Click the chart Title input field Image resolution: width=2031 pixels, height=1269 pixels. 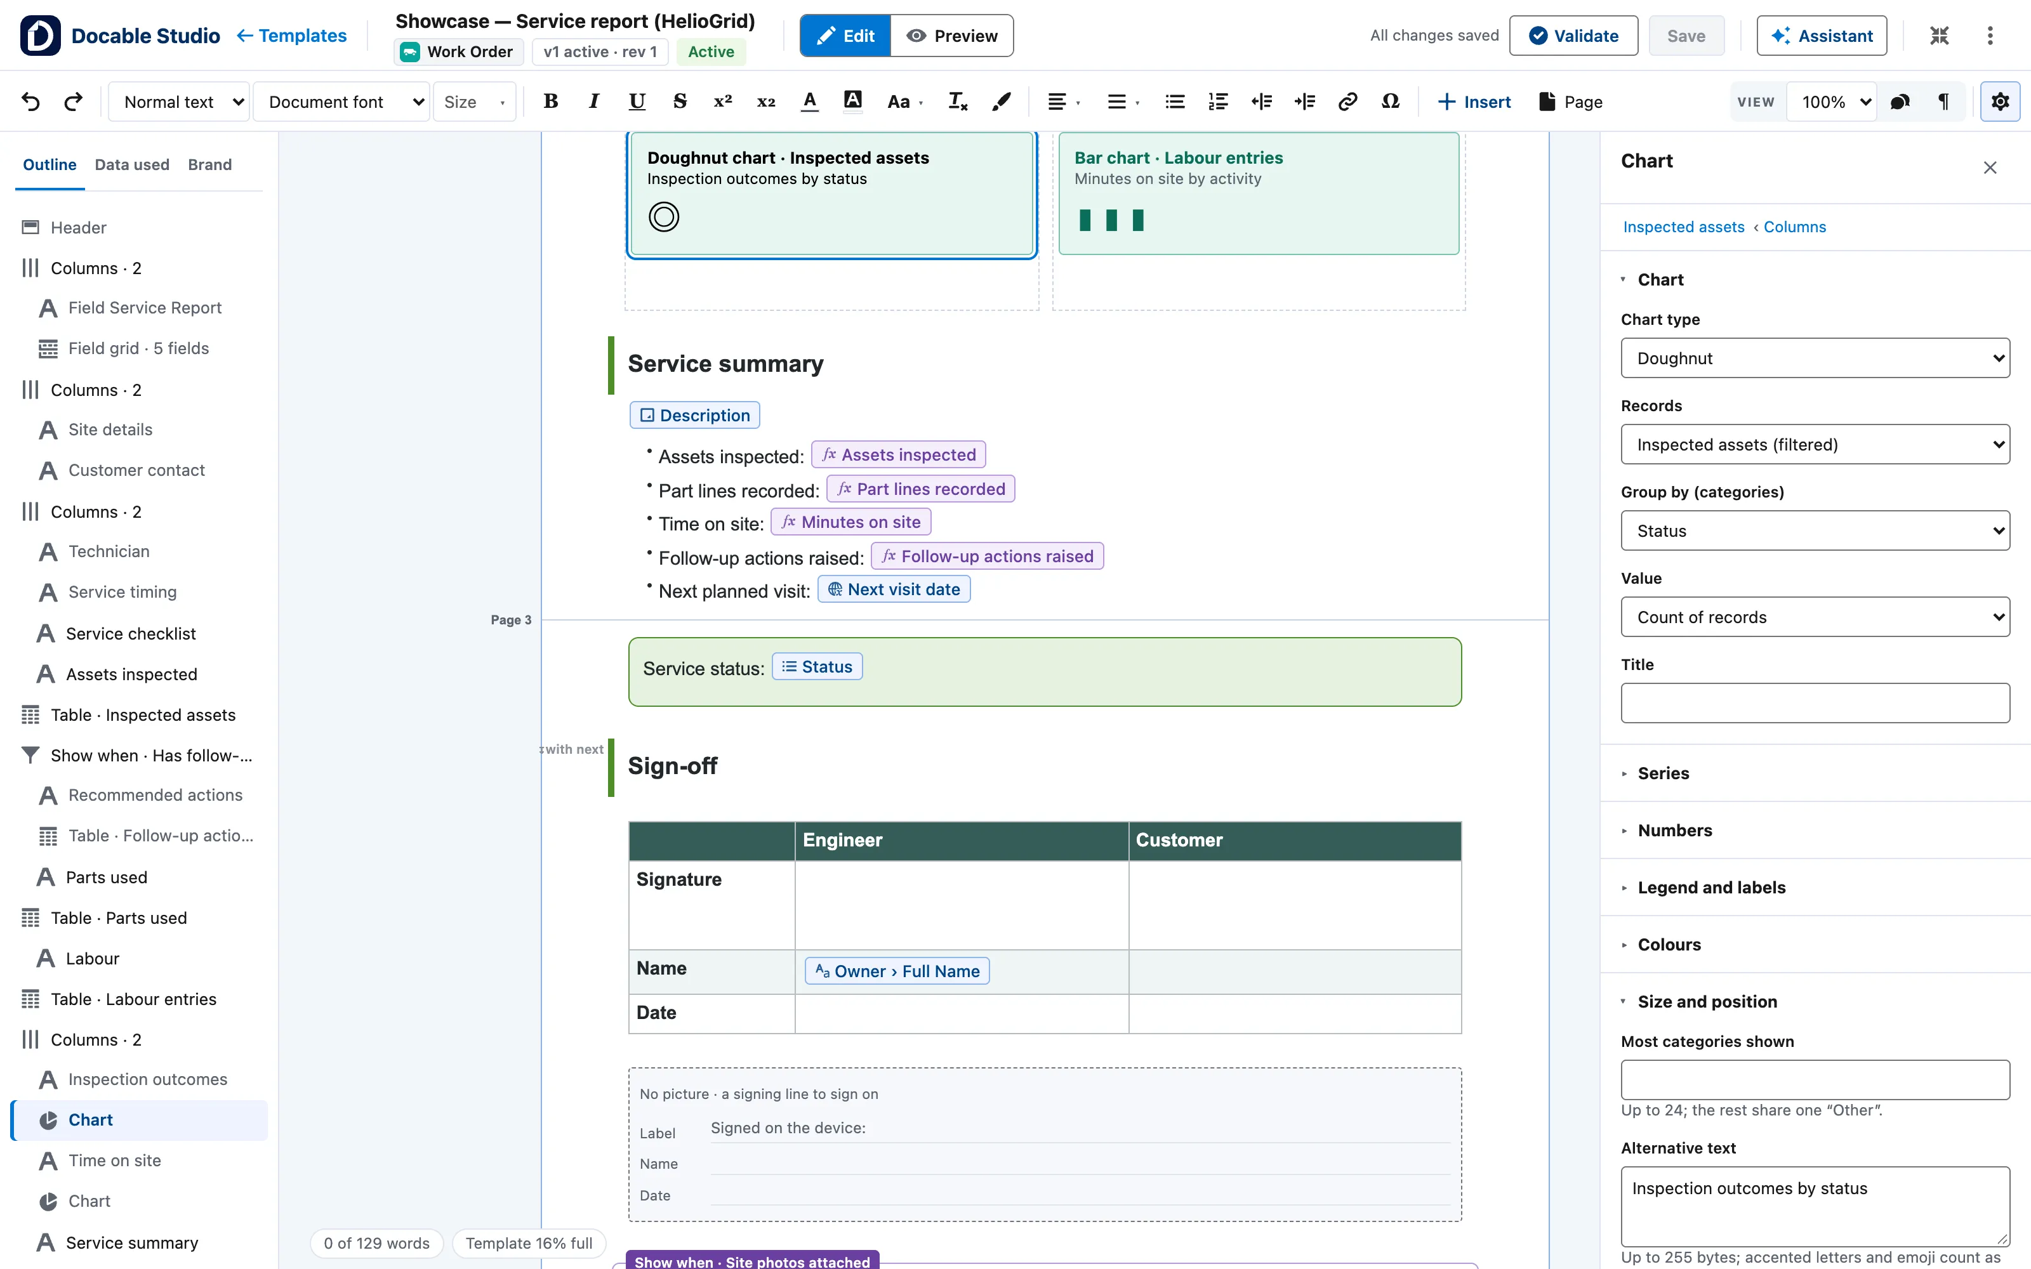click(x=1815, y=702)
